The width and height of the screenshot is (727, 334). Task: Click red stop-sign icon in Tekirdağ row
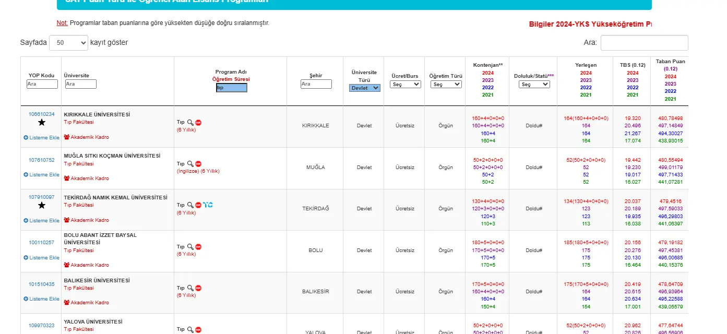(x=198, y=205)
